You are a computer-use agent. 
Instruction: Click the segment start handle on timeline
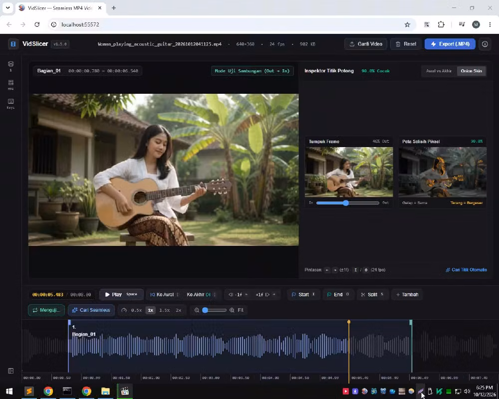[x=69, y=323]
